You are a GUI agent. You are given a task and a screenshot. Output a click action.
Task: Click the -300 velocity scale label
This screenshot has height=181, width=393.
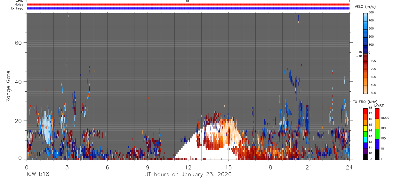click(x=373, y=77)
